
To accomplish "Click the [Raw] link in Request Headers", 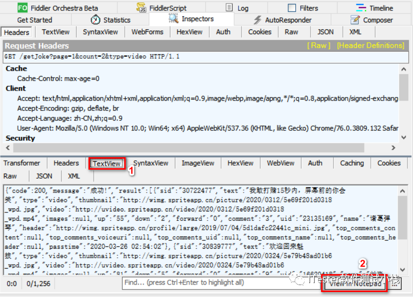I will pos(319,46).
